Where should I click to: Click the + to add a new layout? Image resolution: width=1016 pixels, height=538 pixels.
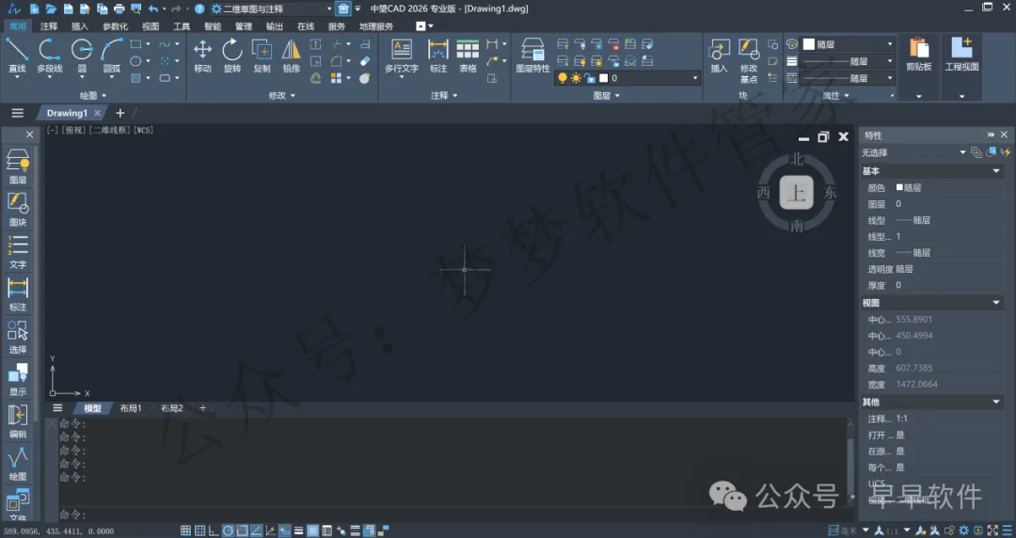pos(203,408)
